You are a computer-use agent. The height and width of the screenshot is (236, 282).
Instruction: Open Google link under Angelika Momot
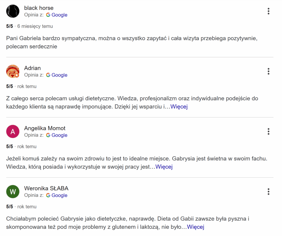coord(59,135)
